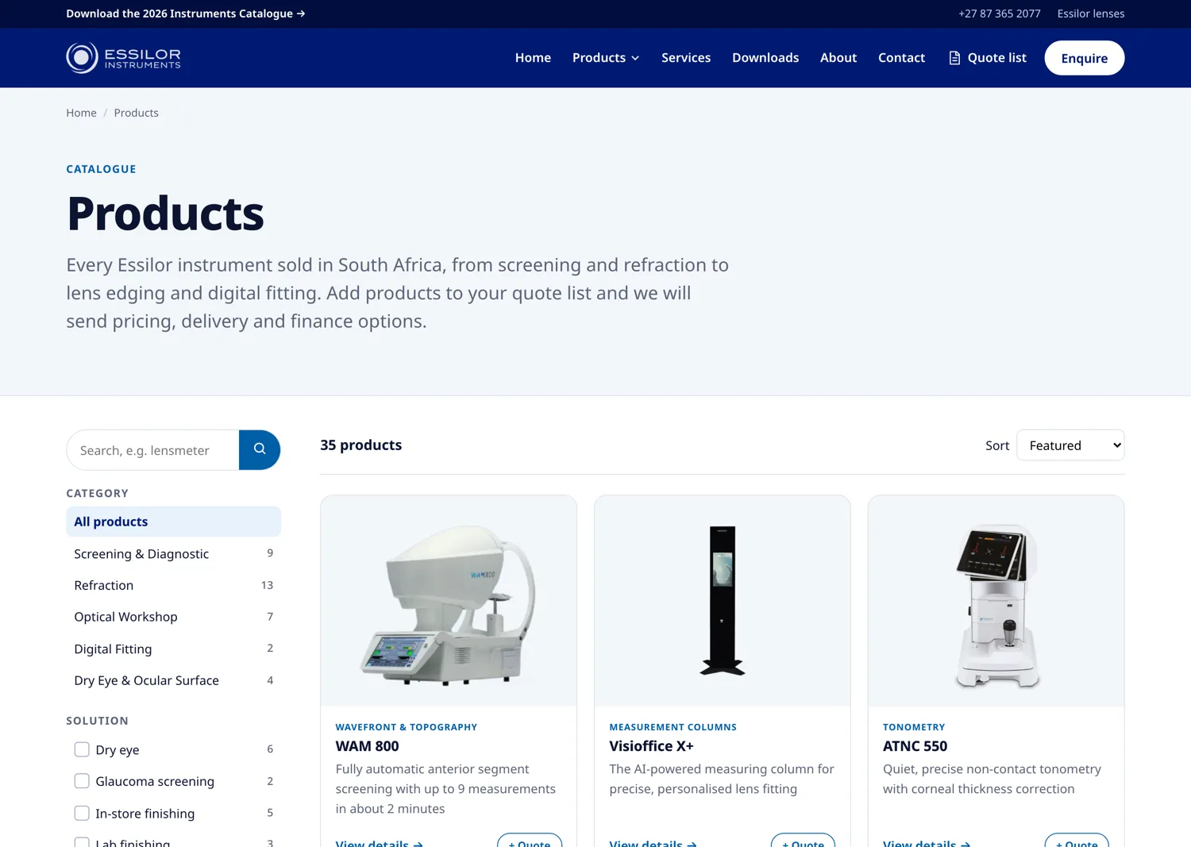Filter by Digital Fitting category
Image resolution: width=1191 pixels, height=847 pixels.
173,649
